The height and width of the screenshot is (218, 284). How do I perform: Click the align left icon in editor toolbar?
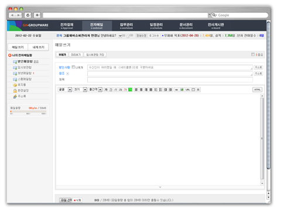click(136, 89)
